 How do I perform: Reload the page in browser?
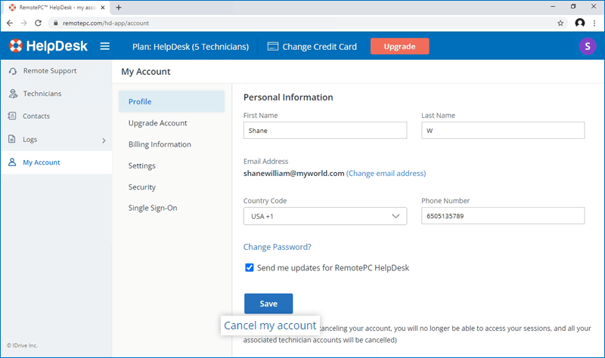click(x=38, y=23)
